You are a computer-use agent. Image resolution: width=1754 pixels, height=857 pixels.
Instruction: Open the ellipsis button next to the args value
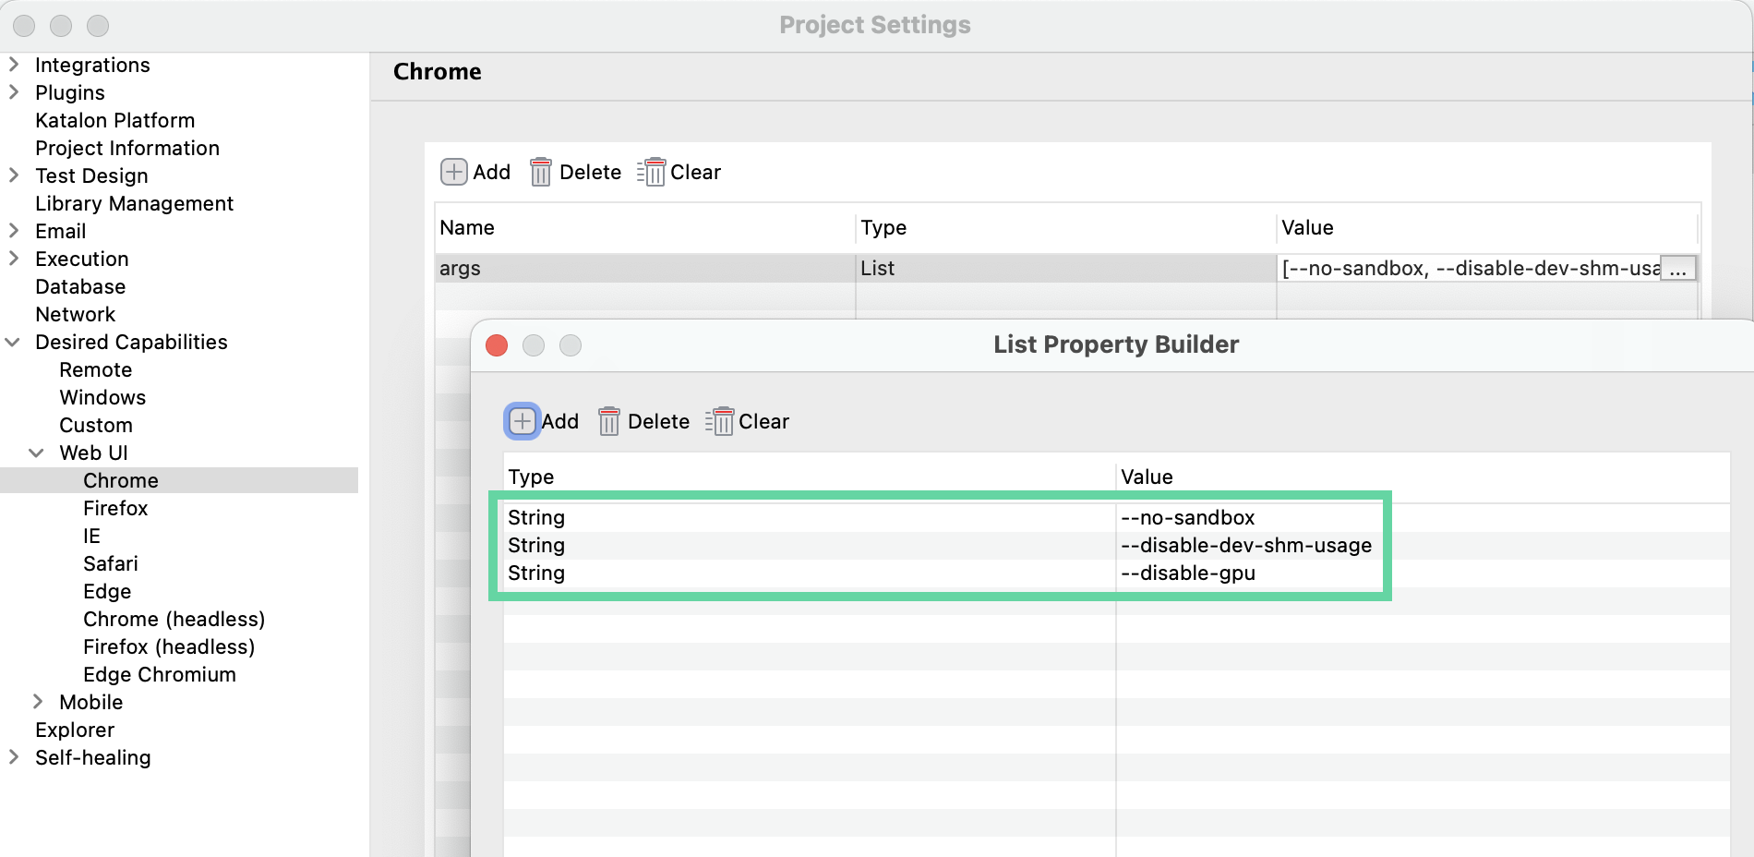tap(1678, 268)
